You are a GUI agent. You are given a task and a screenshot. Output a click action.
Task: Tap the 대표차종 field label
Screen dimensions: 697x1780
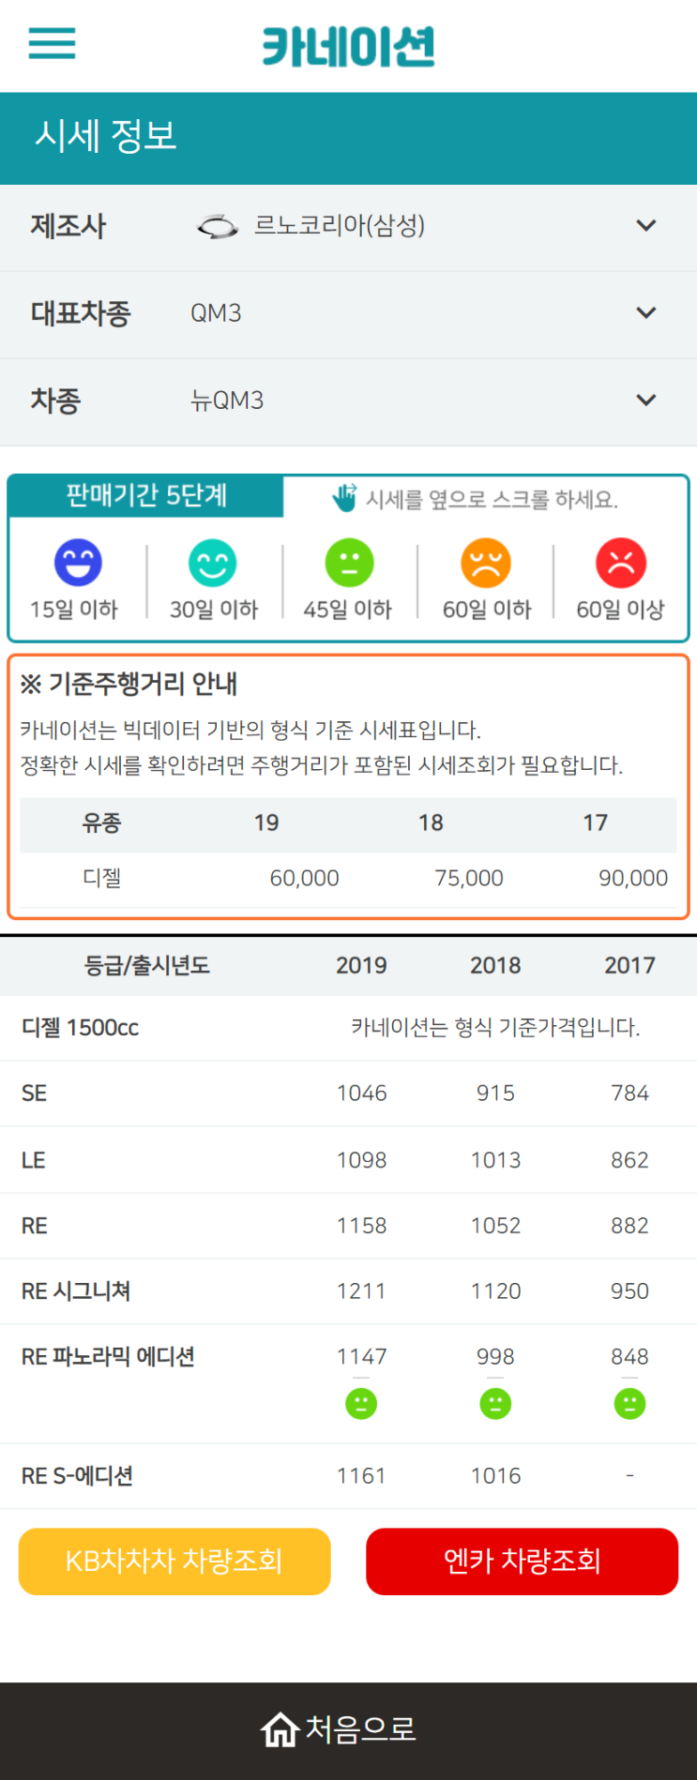click(x=81, y=313)
